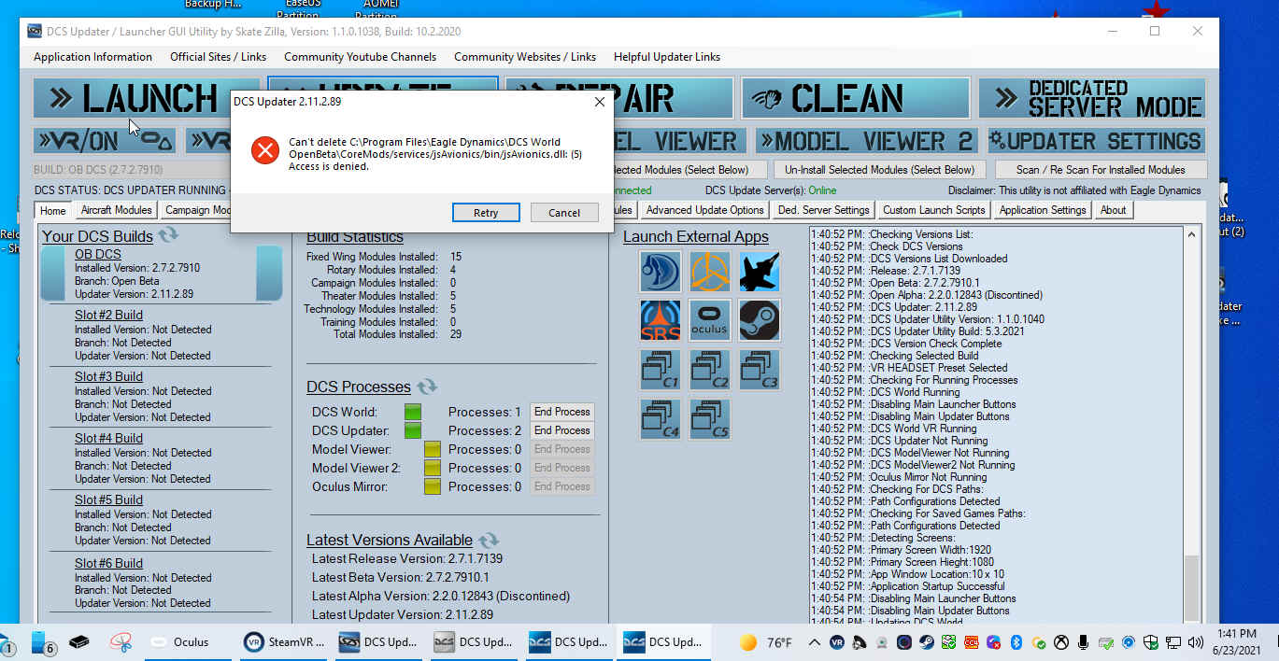Launch the Oculus external app icon
Viewport: 1279px width, 661px height.
coord(710,320)
